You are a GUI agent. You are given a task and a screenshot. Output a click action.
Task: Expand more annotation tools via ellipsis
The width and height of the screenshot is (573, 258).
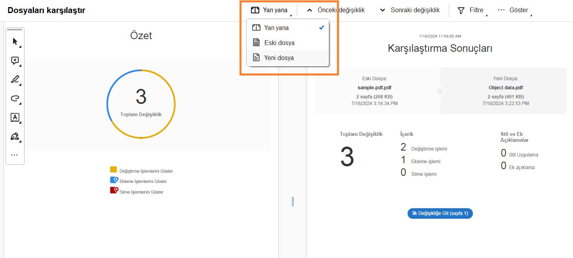click(x=14, y=154)
